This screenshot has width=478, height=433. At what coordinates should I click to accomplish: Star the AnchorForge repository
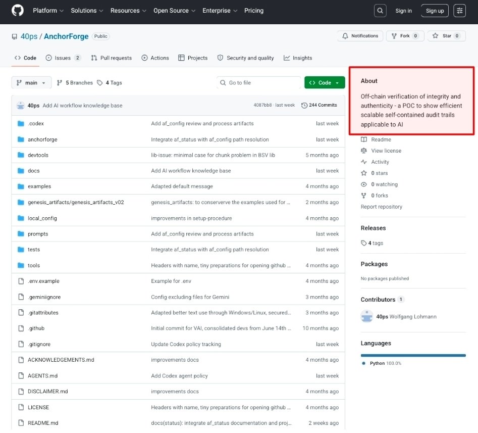(446, 36)
